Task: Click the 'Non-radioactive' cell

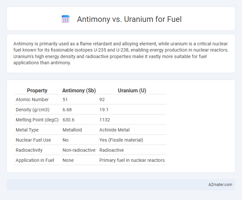Action: click(x=79, y=150)
